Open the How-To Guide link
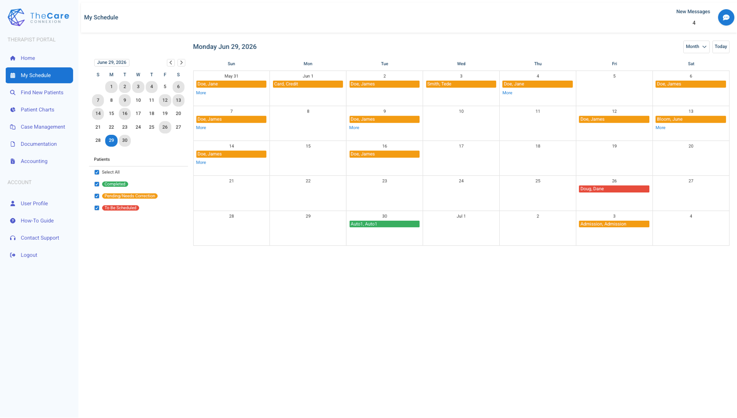Image resolution: width=737 pixels, height=418 pixels. [x=37, y=221]
